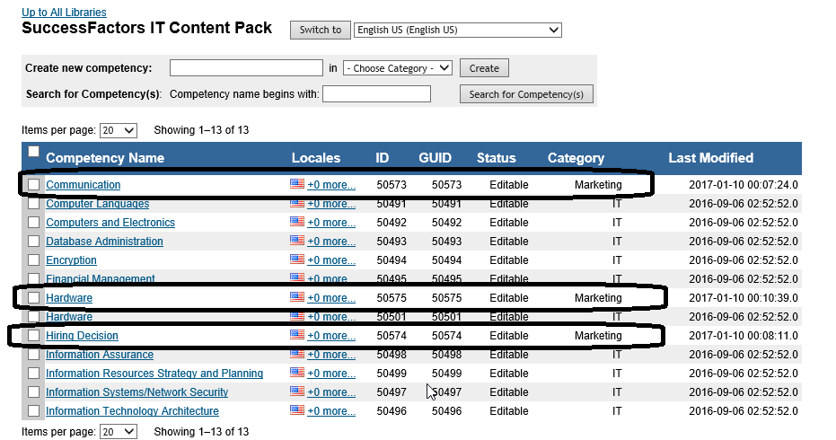Screen dimensions: 836x440
Task: Click the Status column header
Action: tap(497, 158)
